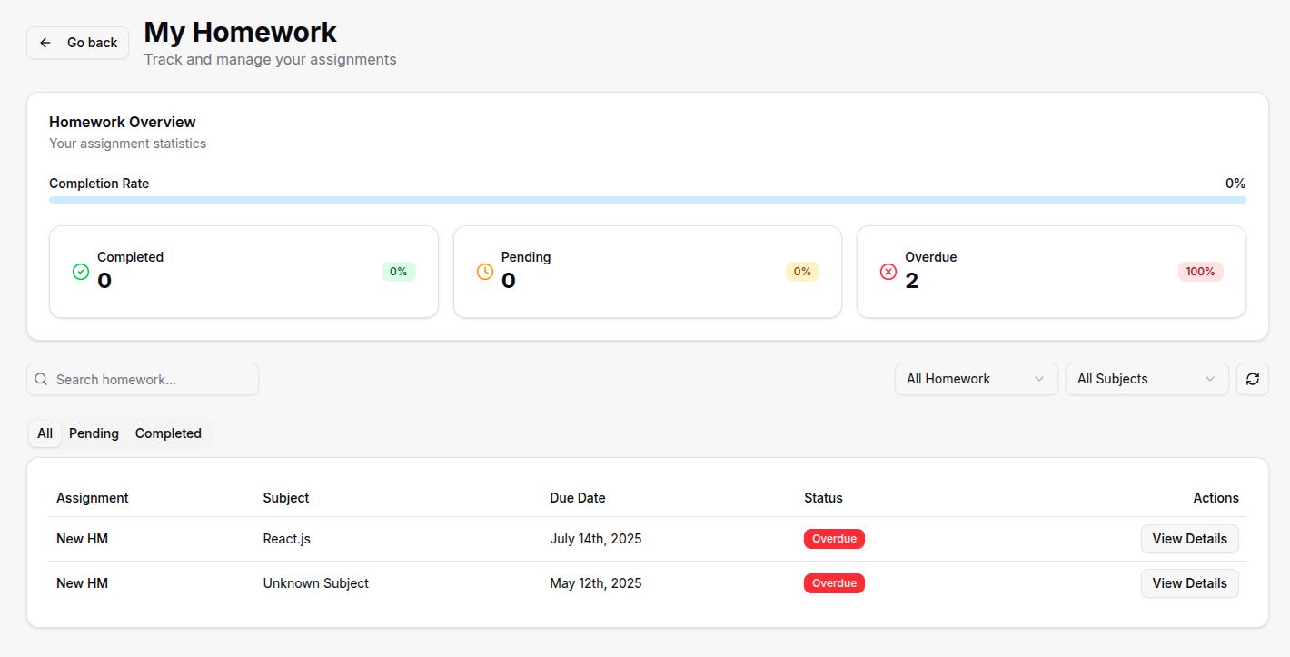Image resolution: width=1290 pixels, height=657 pixels.
Task: Focus the Search homework input field
Action: 150,379
